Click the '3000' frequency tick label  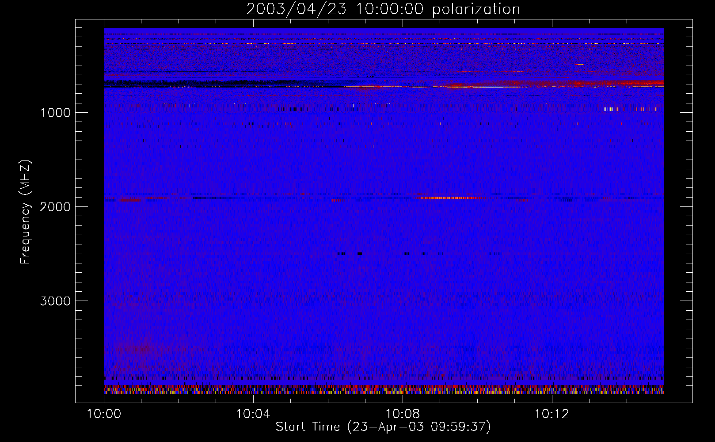click(55, 301)
